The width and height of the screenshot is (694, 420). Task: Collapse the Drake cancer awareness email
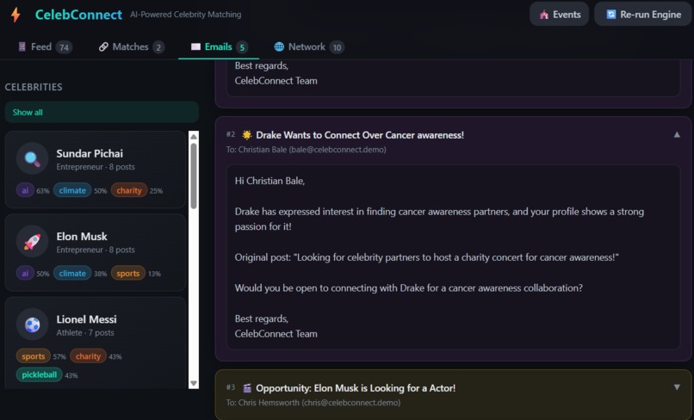click(x=677, y=134)
